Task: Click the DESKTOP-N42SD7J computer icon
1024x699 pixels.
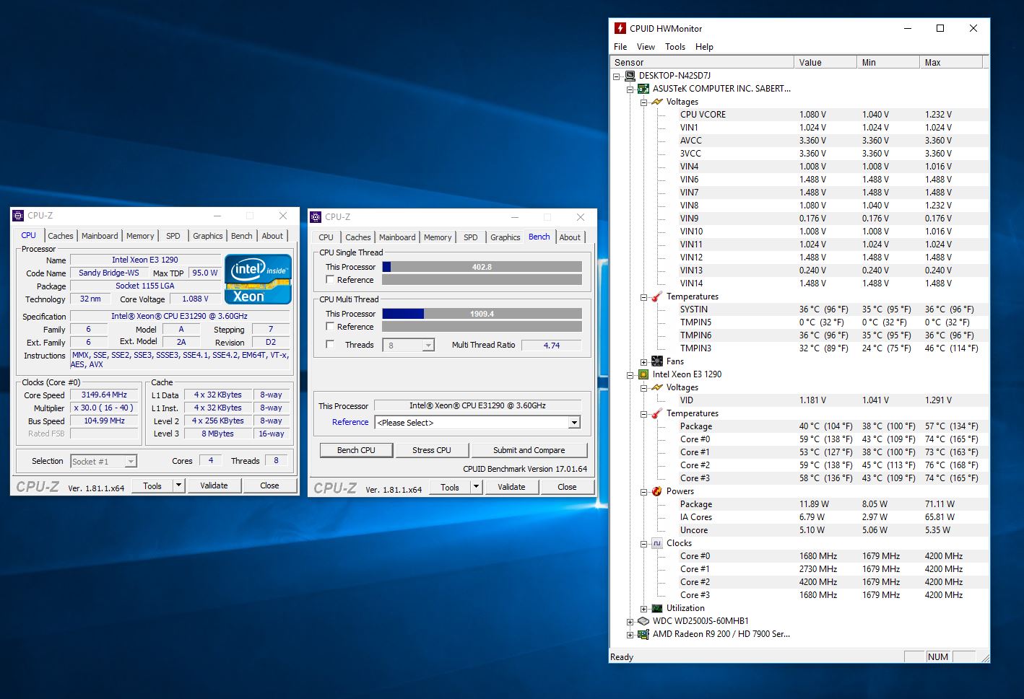Action: 630,76
